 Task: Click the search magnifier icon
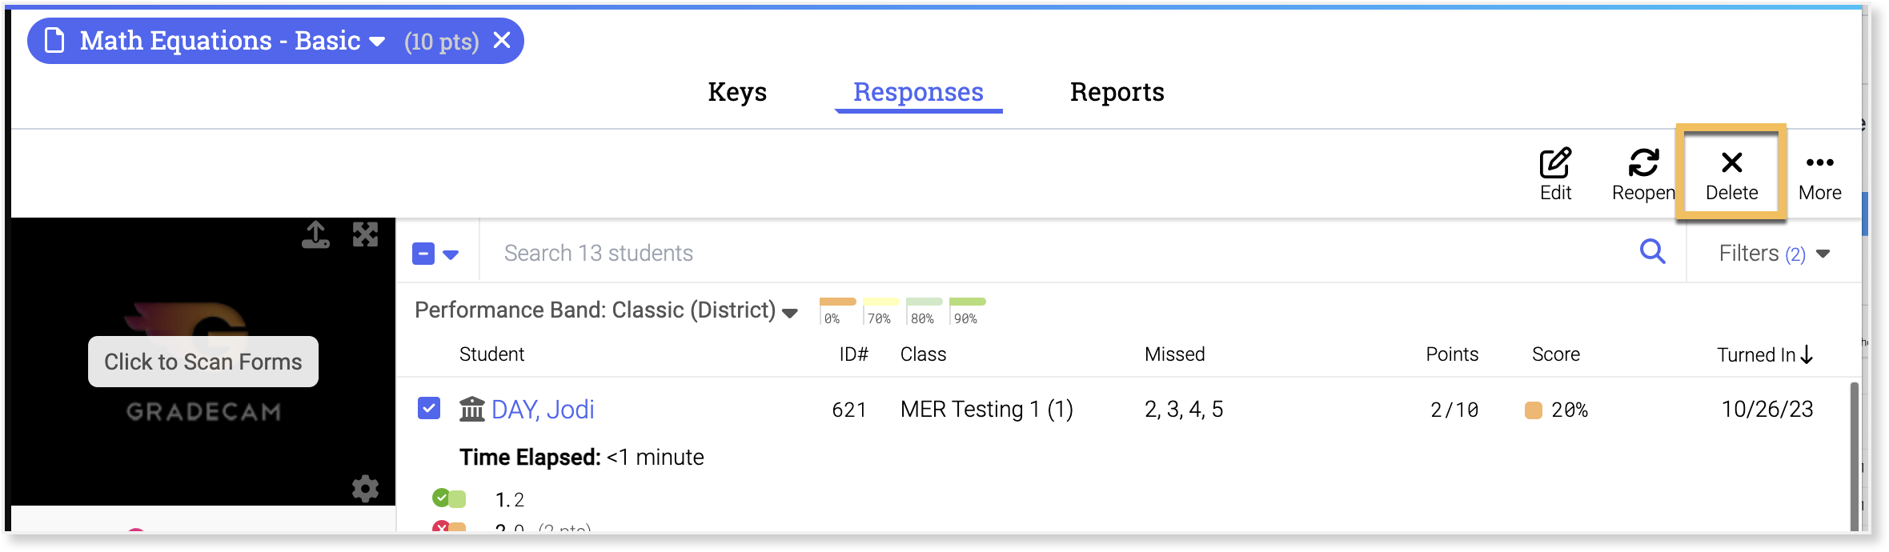pyautogui.click(x=1652, y=252)
